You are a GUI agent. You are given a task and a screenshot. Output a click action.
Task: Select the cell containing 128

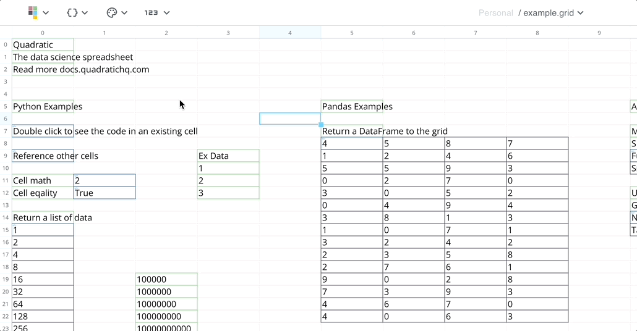[x=43, y=316]
